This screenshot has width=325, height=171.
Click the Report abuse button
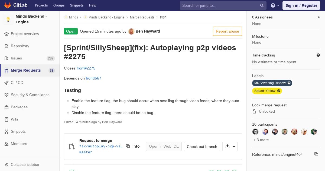click(227, 31)
